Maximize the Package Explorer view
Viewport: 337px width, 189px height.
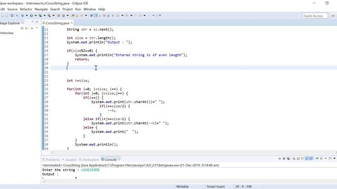(37, 22)
